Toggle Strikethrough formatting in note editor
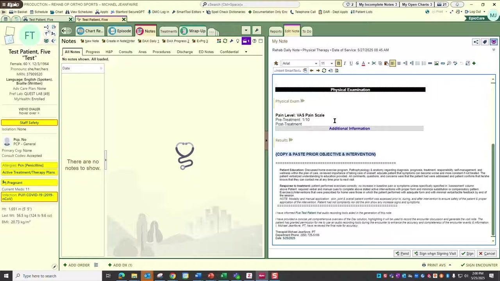500x281 pixels. 357,63
